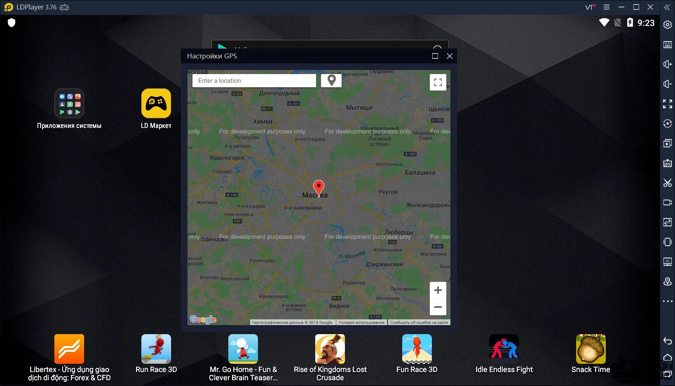Launch Snack Time game
This screenshot has height=386, width=675.
click(591, 354)
